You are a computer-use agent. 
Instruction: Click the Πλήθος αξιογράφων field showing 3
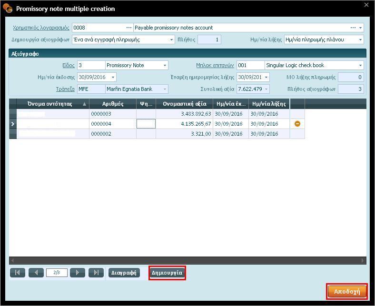coord(351,89)
